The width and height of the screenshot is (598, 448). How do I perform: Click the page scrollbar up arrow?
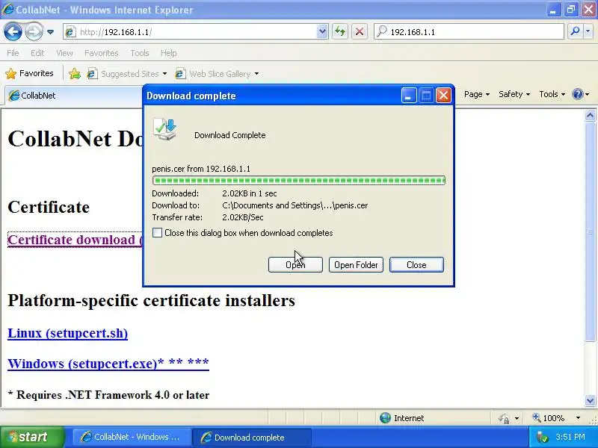[x=590, y=116]
